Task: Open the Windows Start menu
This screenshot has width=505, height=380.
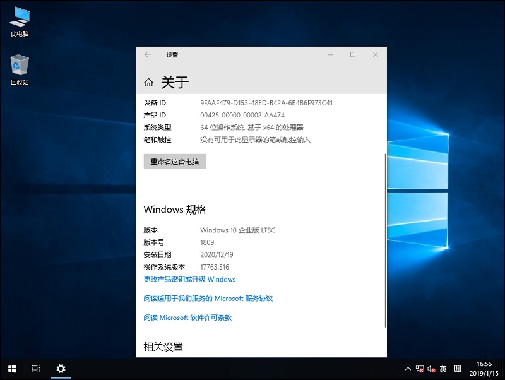Action: pyautogui.click(x=12, y=369)
